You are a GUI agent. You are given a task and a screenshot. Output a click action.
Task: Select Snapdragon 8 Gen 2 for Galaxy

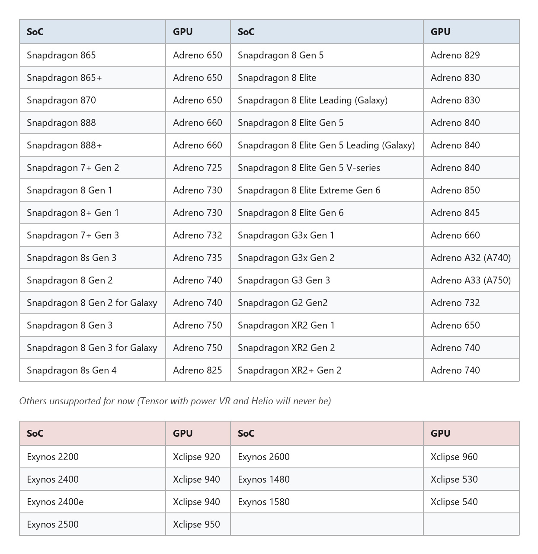pyautogui.click(x=93, y=303)
